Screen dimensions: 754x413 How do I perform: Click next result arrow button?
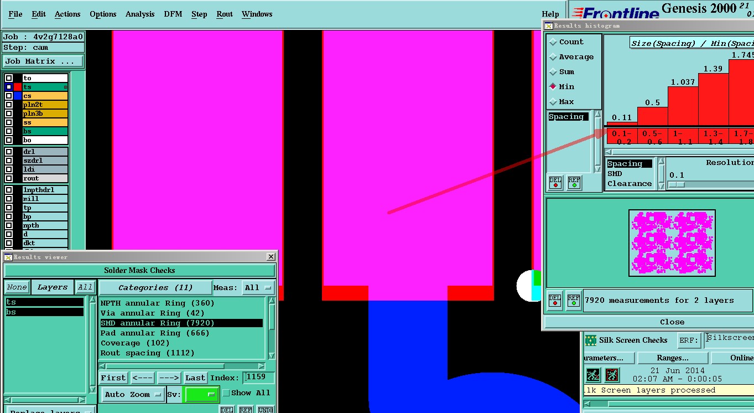coord(169,378)
